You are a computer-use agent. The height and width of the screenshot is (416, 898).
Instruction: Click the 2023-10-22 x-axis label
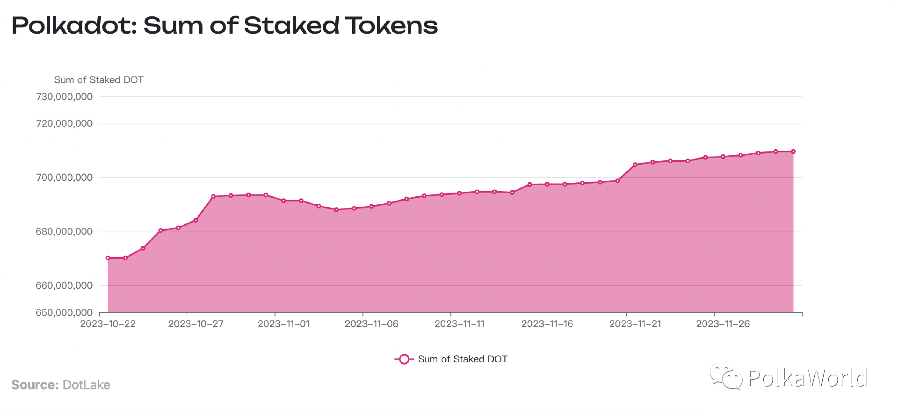pos(108,324)
